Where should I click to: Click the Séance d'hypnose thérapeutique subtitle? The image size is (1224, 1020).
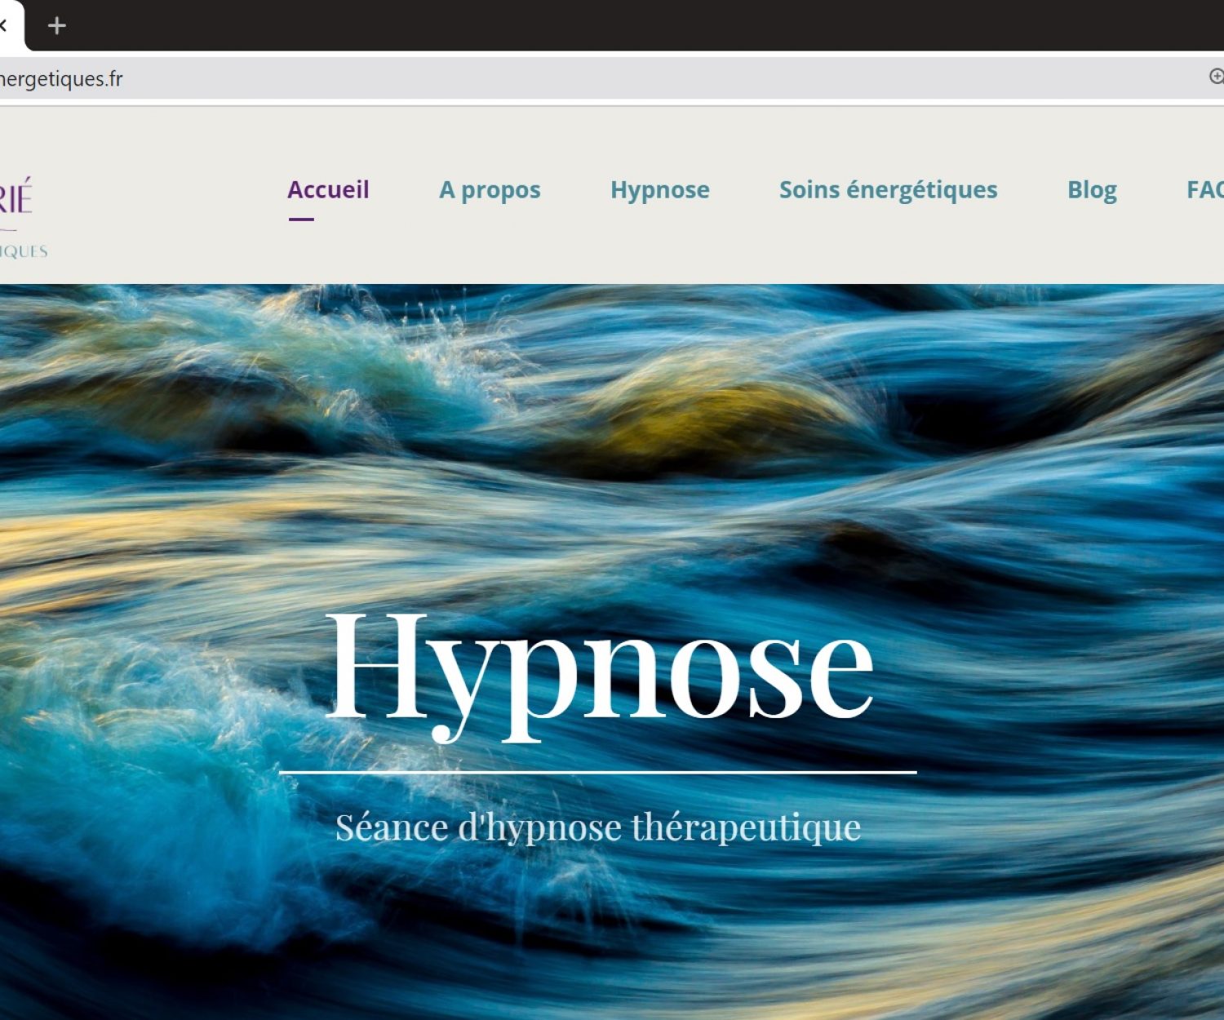pos(598,827)
